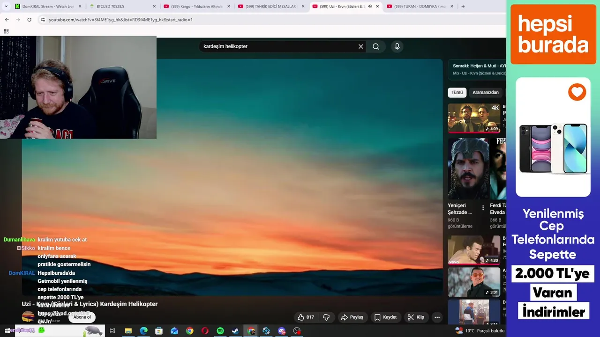Save the video using the Kaydet button
Screen dimensions: 600x337
(x=385, y=317)
